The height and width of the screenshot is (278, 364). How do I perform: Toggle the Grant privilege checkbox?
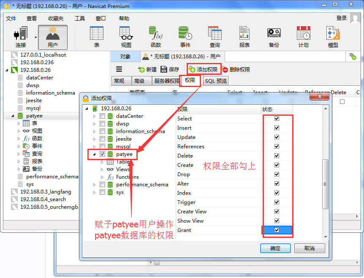[277, 230]
